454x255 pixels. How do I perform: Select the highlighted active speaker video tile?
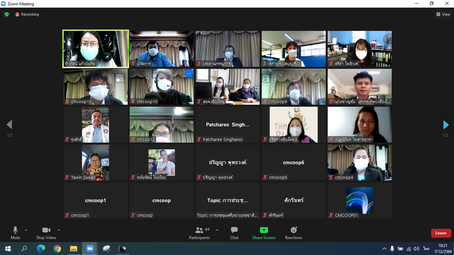click(x=96, y=49)
